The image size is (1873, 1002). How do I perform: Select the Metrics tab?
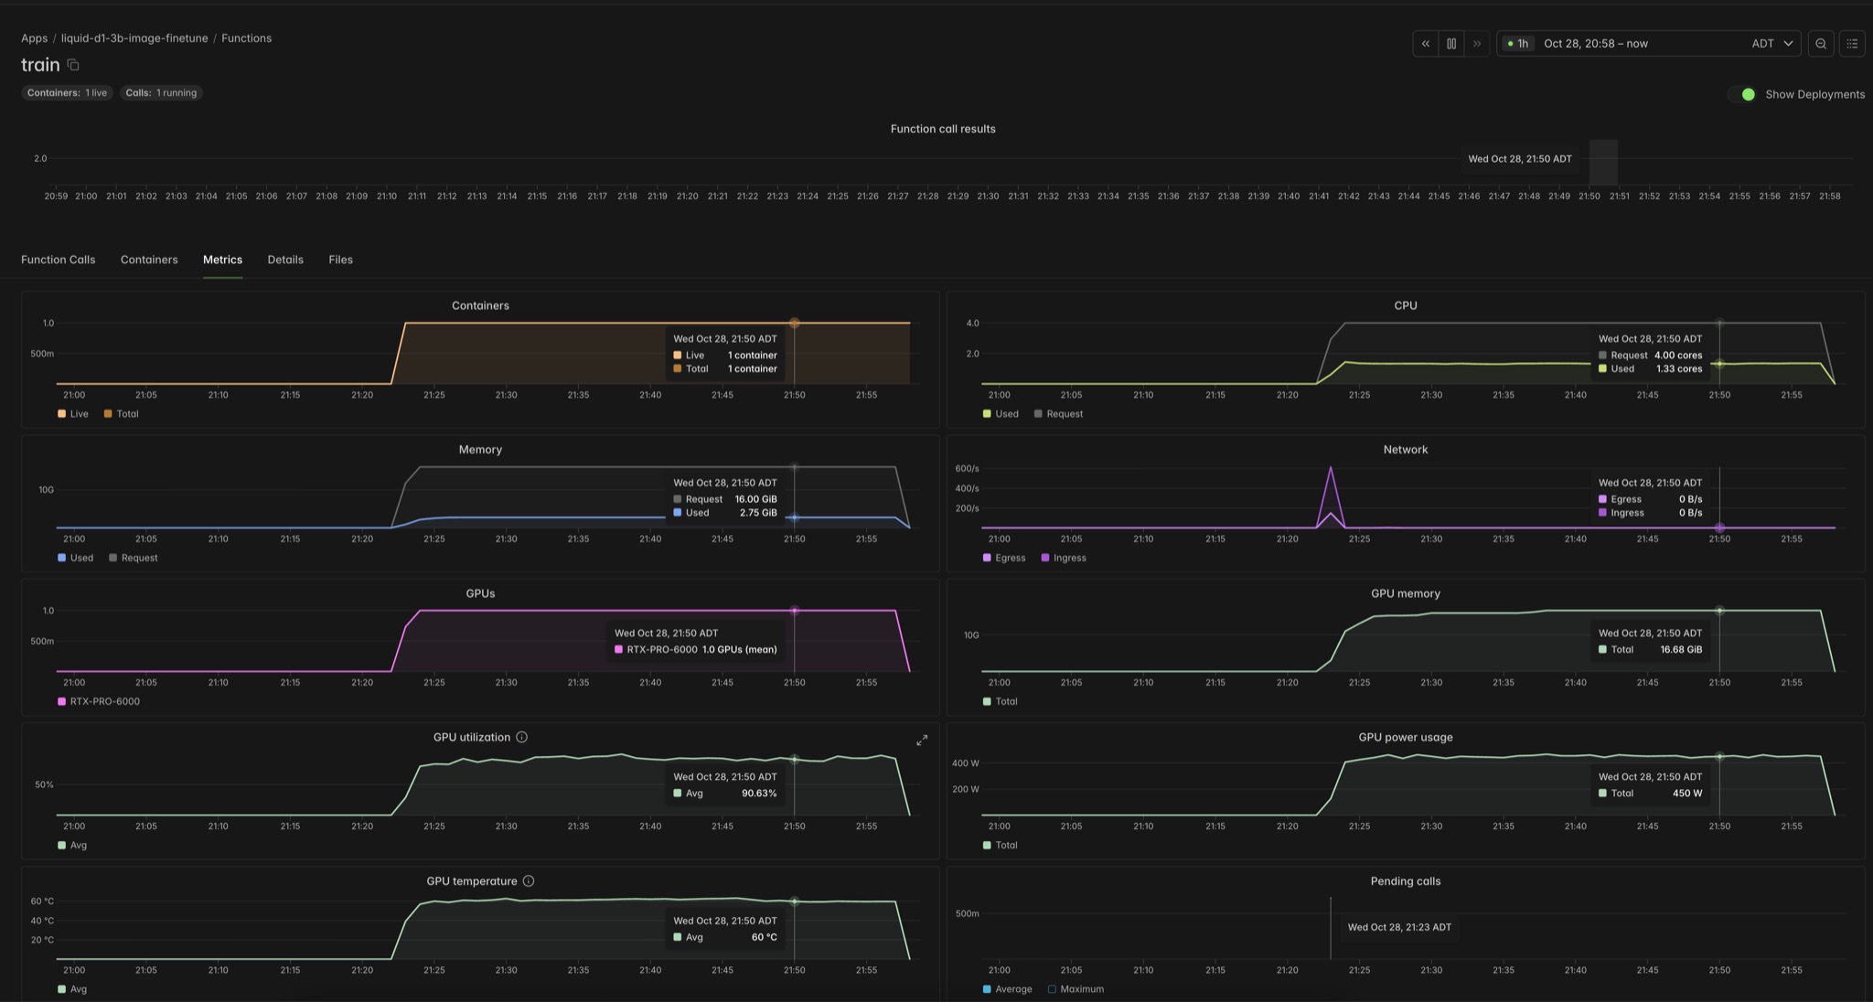click(x=222, y=260)
